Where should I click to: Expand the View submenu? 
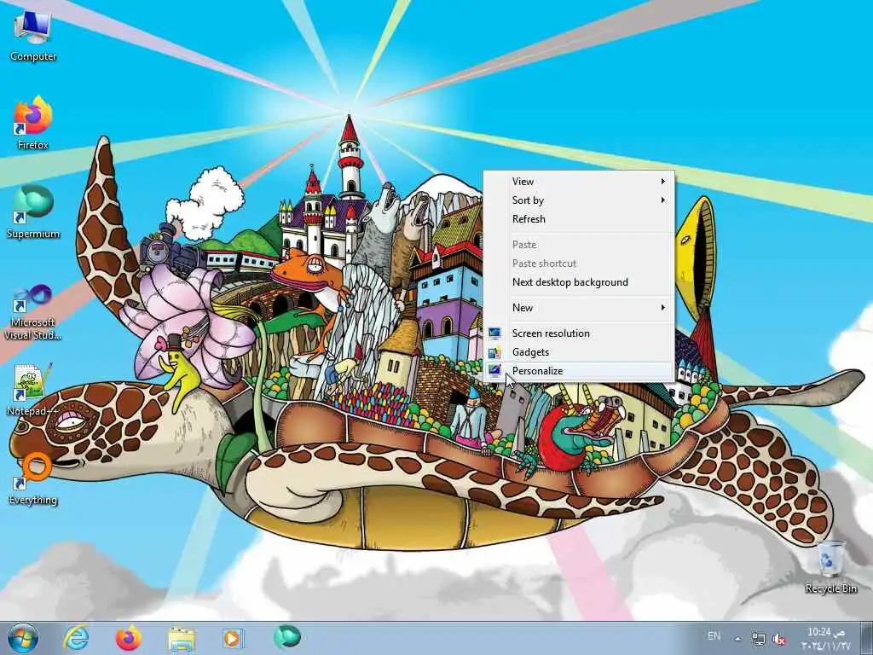579,182
